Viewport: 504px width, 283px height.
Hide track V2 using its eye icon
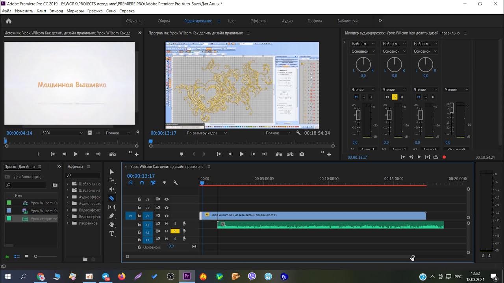tap(167, 208)
